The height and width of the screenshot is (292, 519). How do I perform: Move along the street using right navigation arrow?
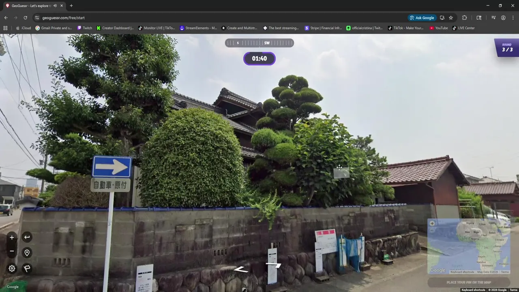click(x=274, y=265)
